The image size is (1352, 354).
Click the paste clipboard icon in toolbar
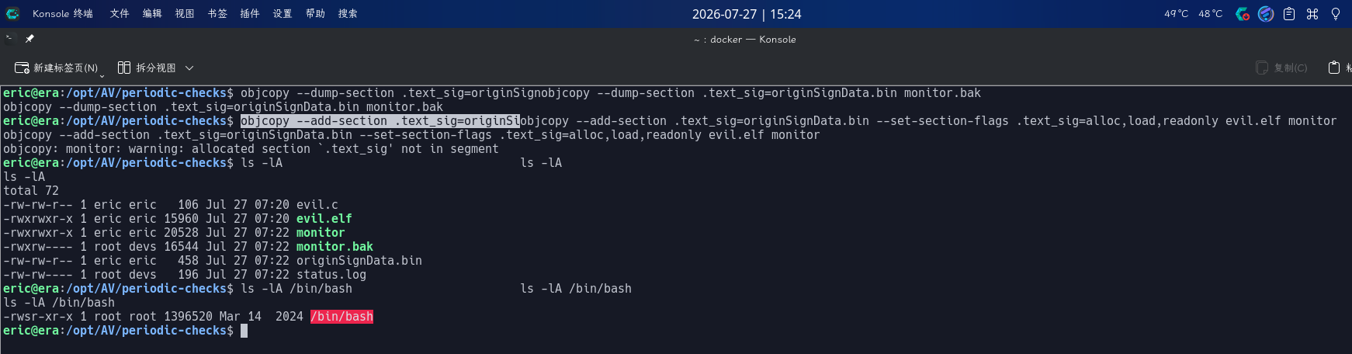(x=1334, y=68)
